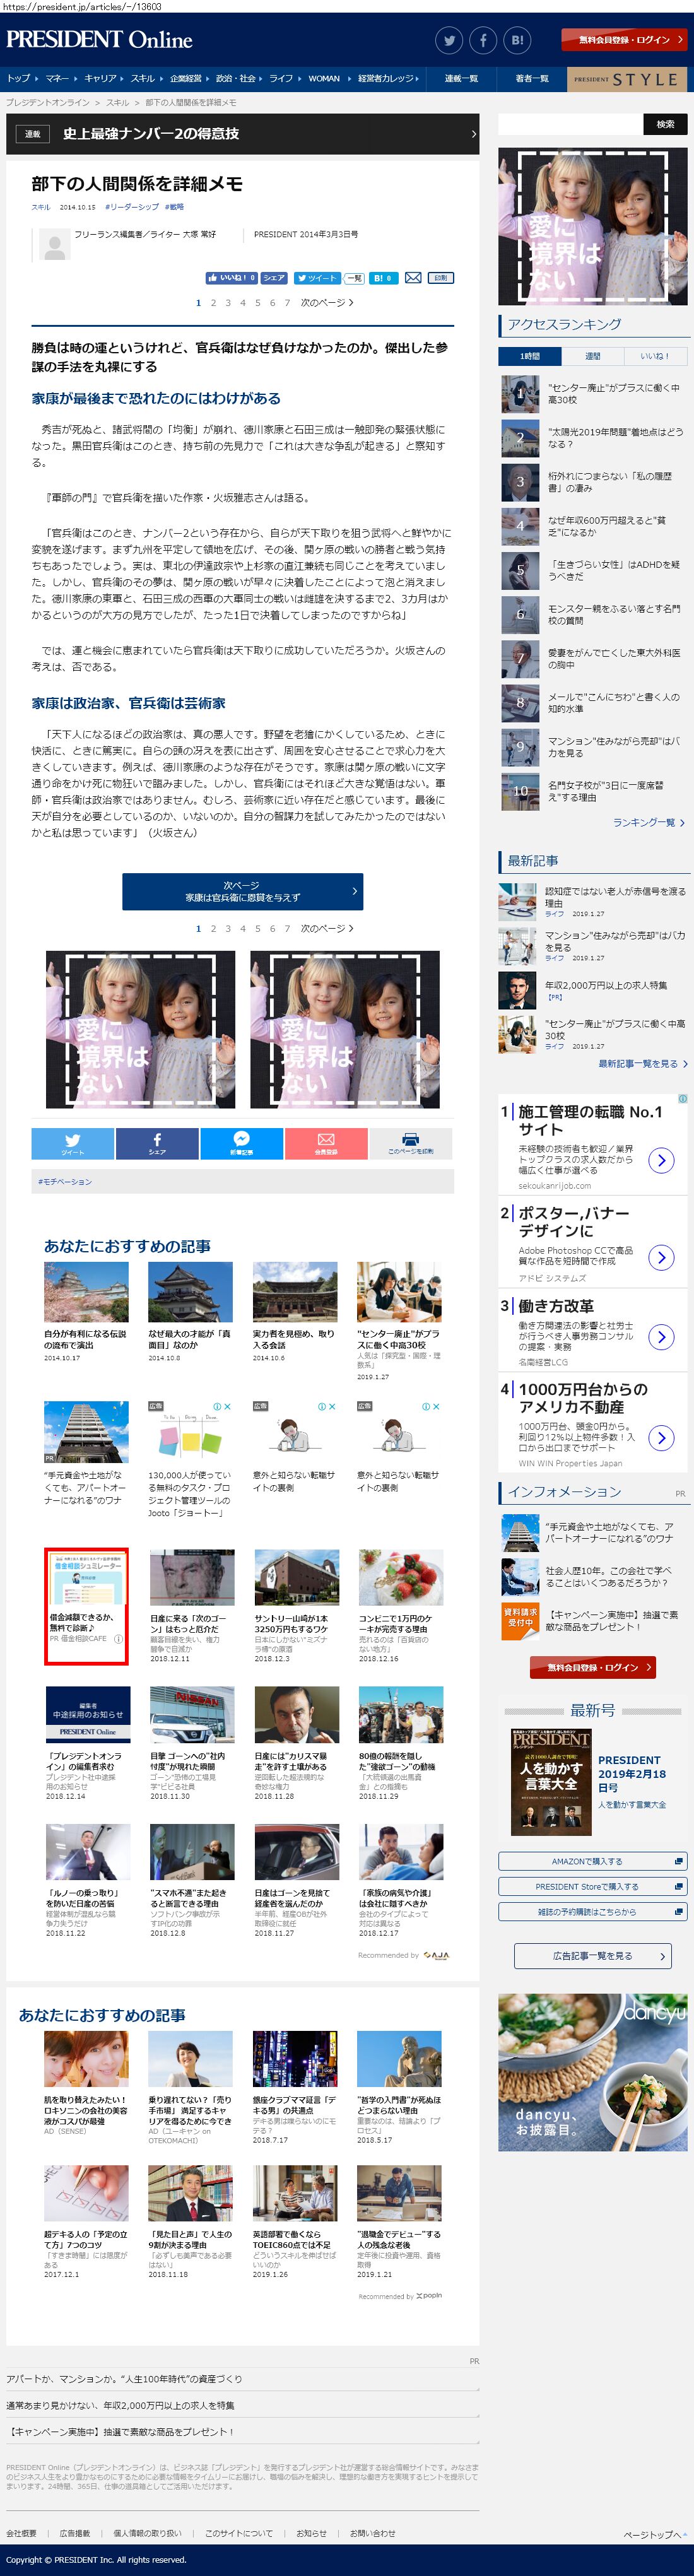Click the 検索 search button
This screenshot has width=694, height=2576.
[x=665, y=125]
